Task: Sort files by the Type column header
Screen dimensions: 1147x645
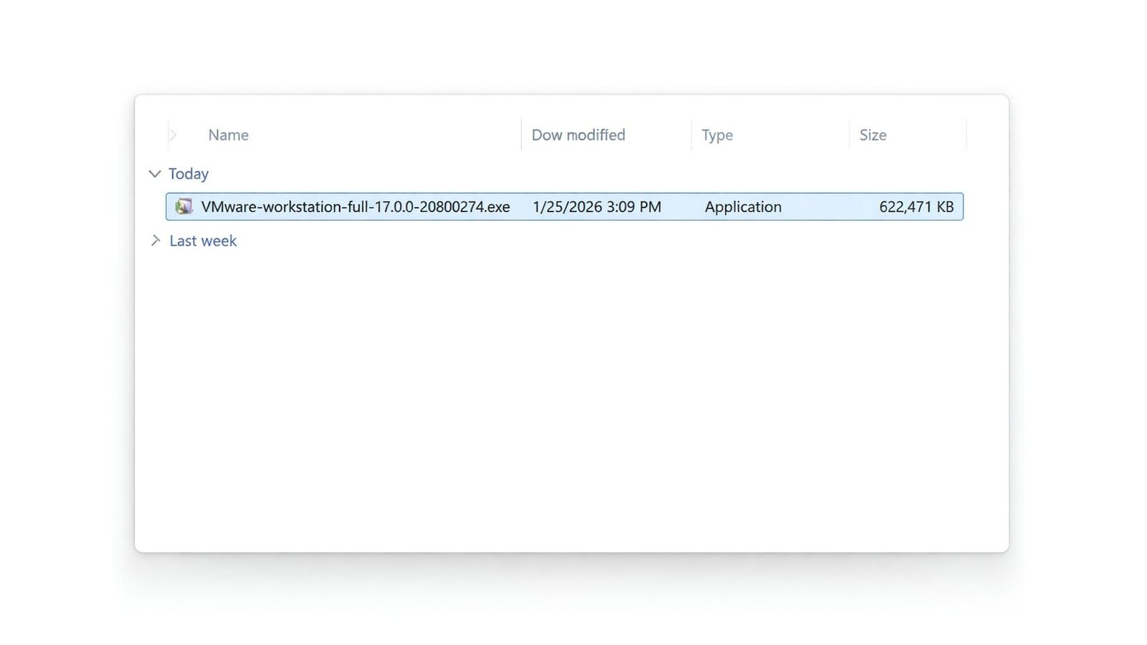Action: coord(717,135)
